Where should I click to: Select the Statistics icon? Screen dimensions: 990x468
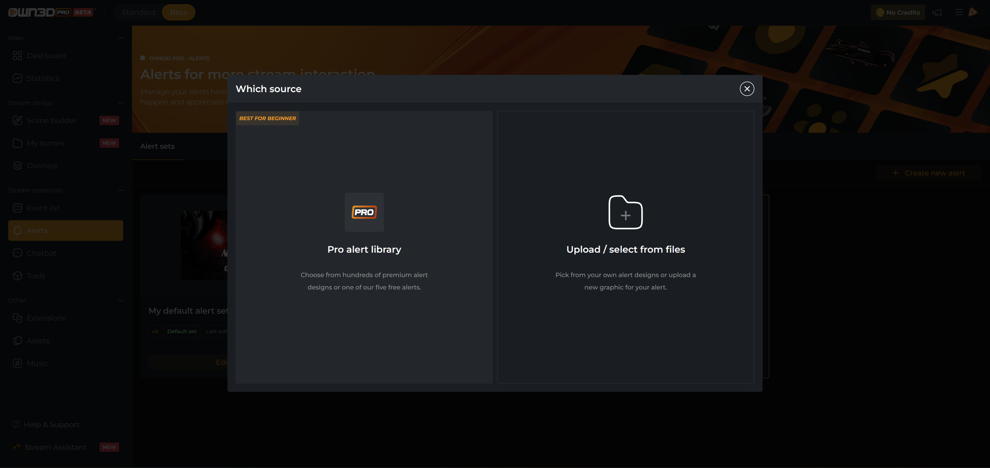(18, 78)
